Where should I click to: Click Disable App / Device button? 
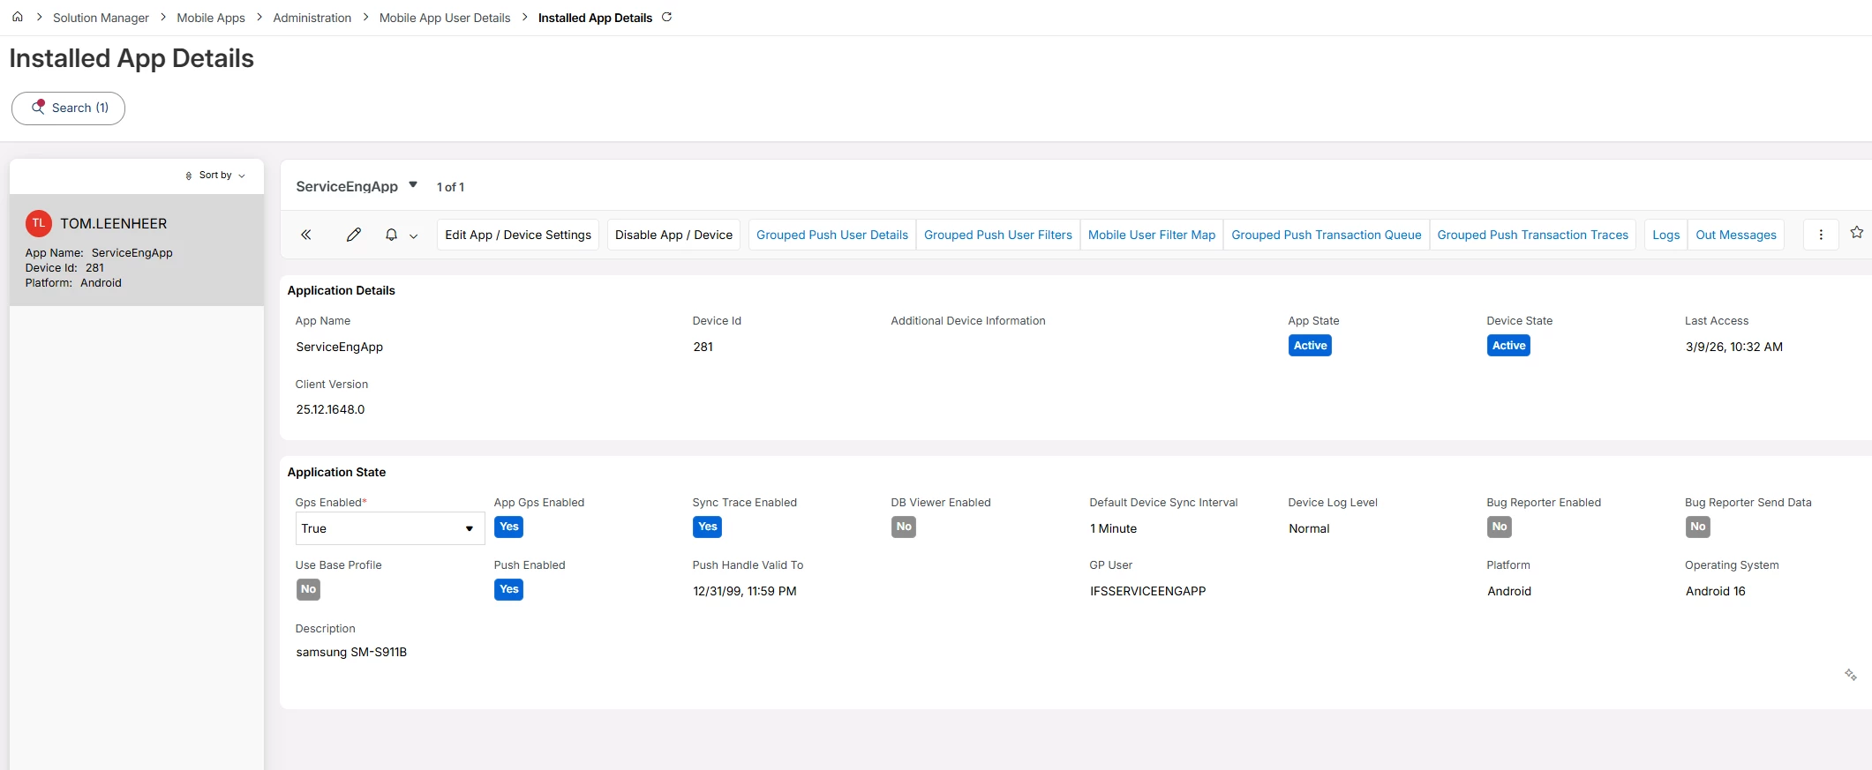pyautogui.click(x=673, y=235)
